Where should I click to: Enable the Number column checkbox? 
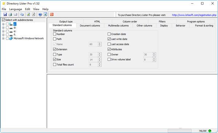click(54, 34)
